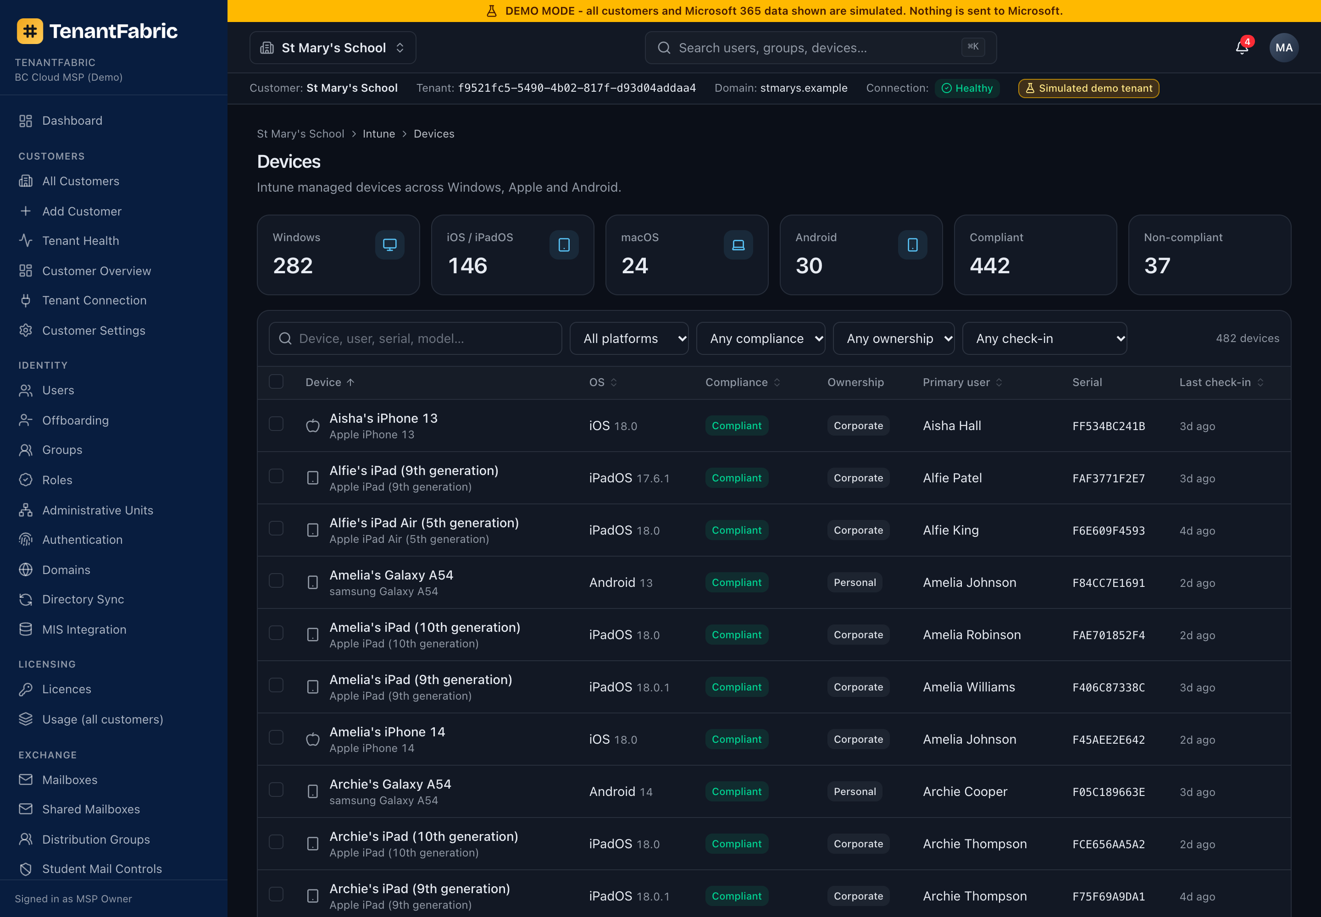The image size is (1321, 917).
Task: Focus the global search users, groups, devices field
Action: [x=820, y=48]
